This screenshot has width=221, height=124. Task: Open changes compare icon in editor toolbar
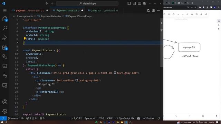pos(148,10)
